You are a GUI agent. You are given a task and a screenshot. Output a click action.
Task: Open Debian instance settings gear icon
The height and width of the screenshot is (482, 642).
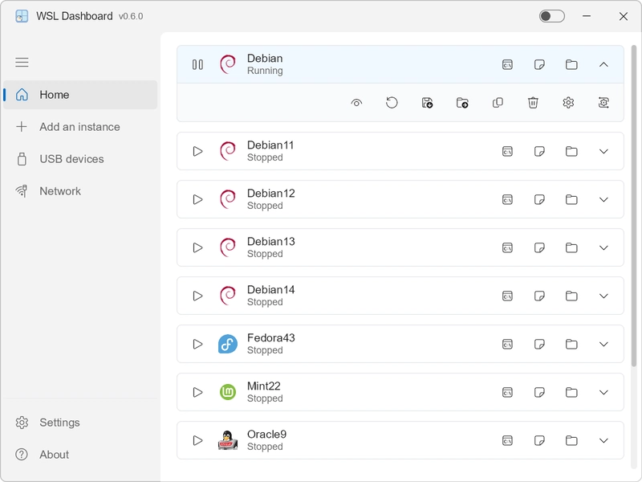click(x=568, y=103)
